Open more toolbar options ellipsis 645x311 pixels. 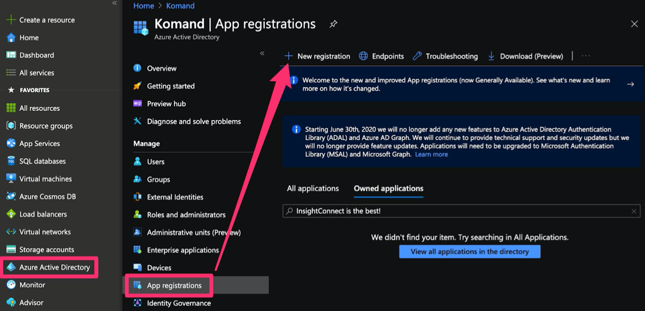[x=586, y=56]
